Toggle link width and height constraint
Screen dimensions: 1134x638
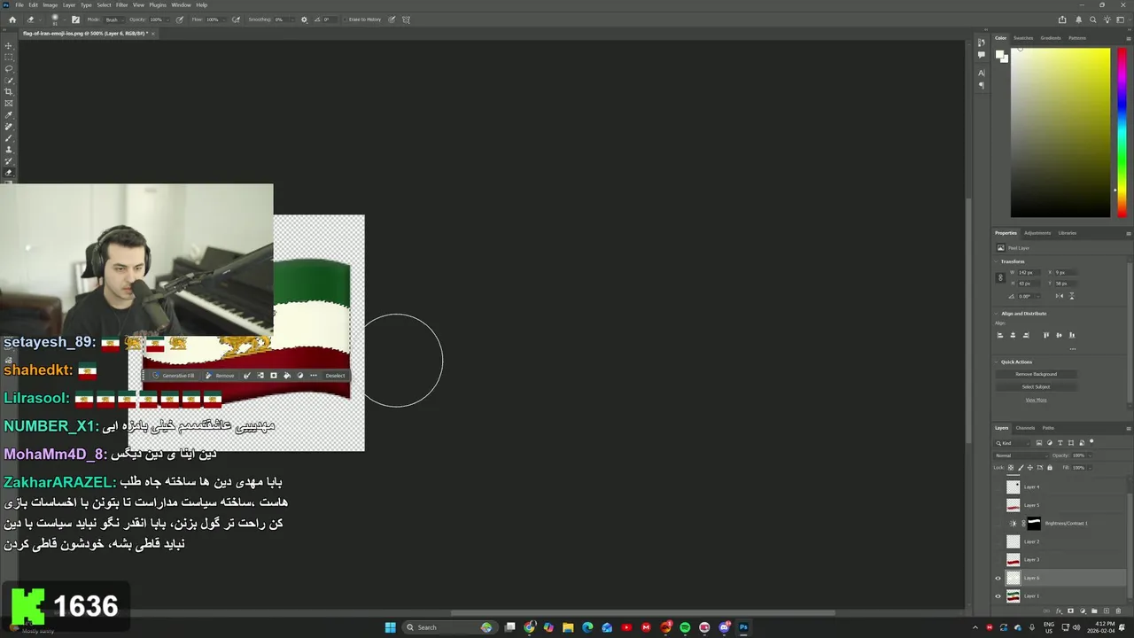tap(1000, 277)
